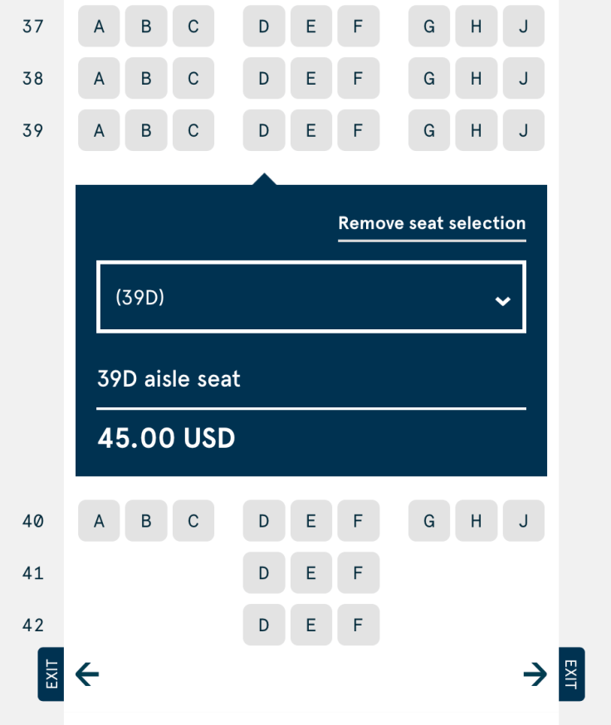Select window seat 37J

tap(523, 26)
